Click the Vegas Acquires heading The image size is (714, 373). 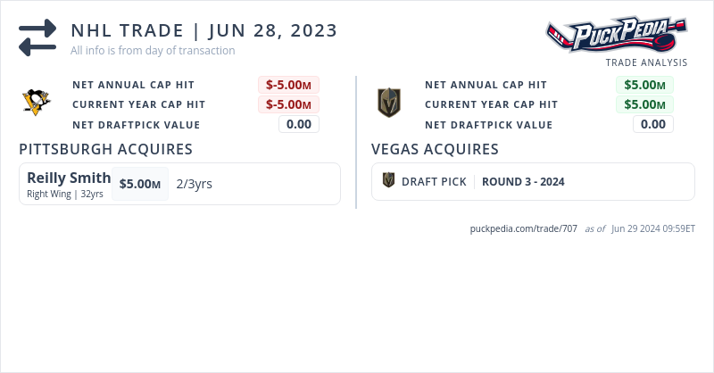435,149
